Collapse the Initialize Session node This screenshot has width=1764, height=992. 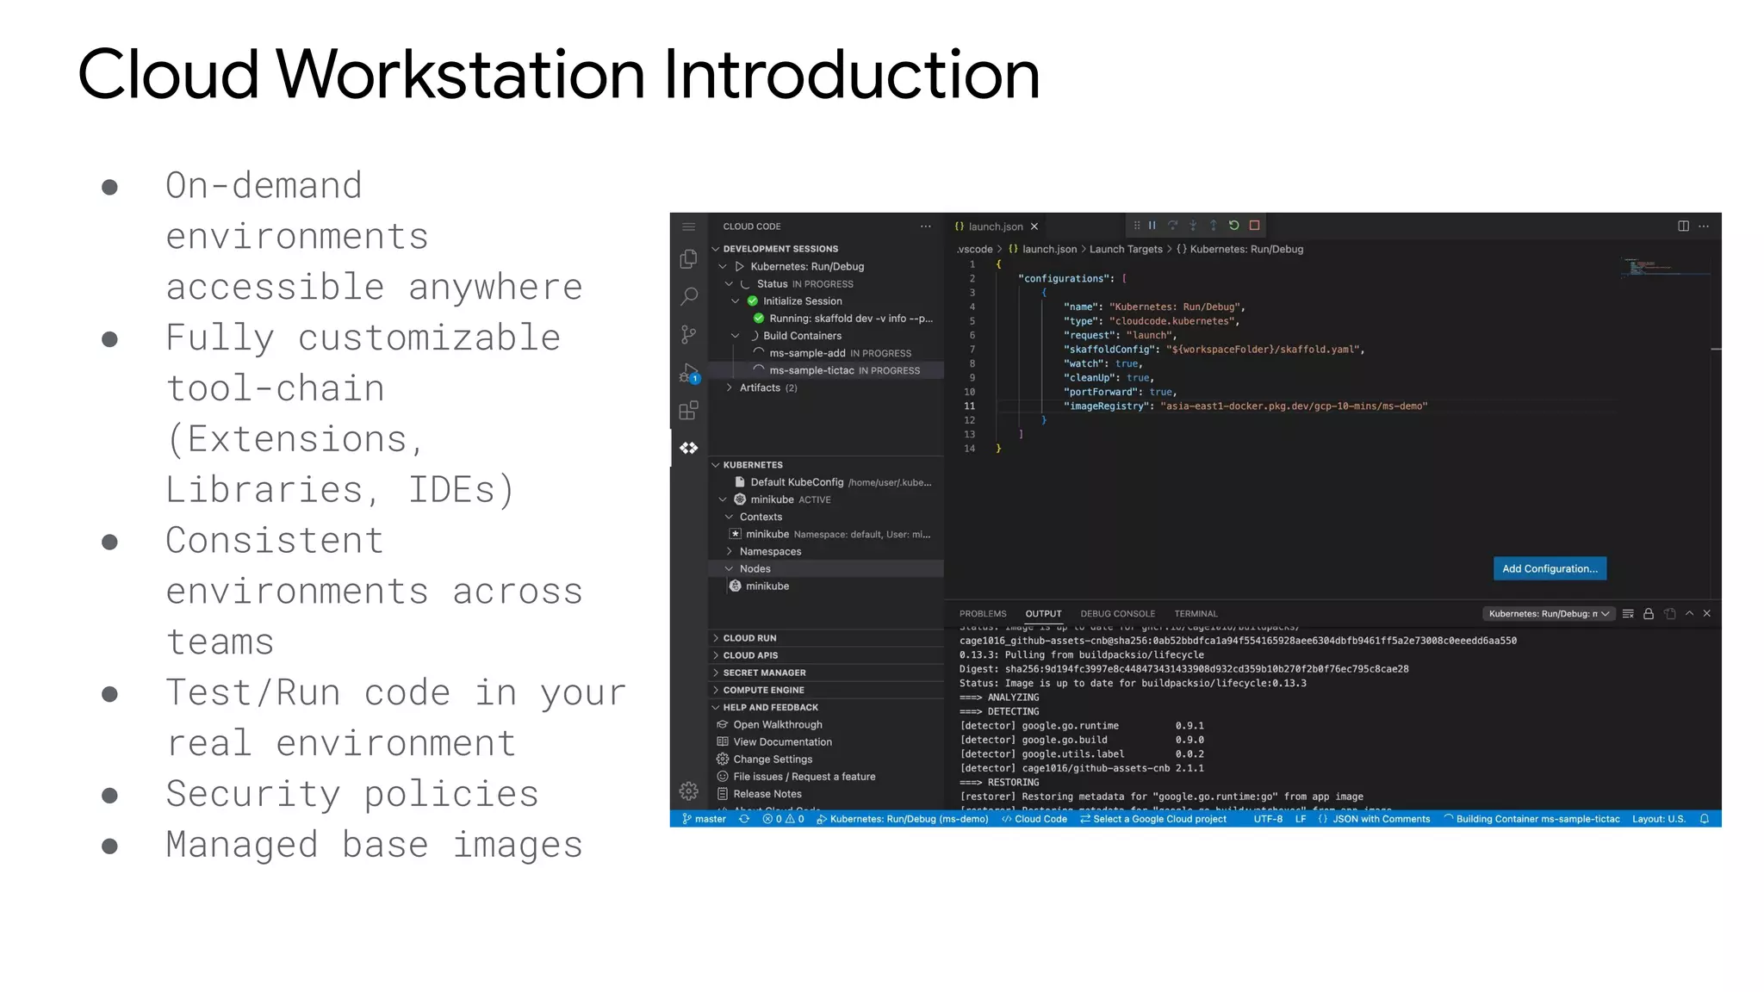736,301
